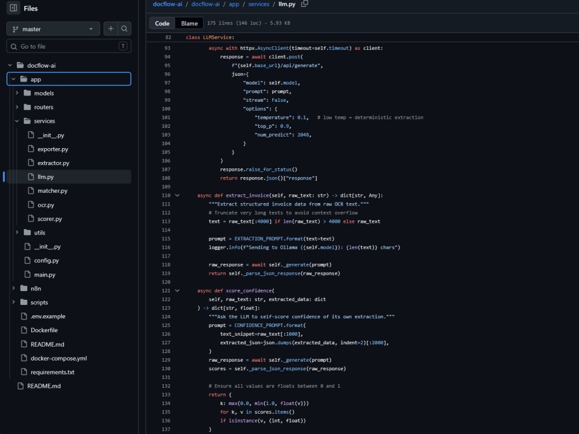Open docflow-ai repo breadcrumb link
The image size is (579, 434).
tap(167, 4)
